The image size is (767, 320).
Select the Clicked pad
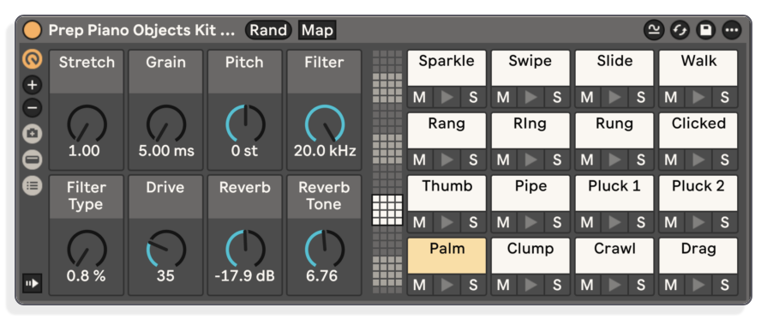pyautogui.click(x=698, y=131)
